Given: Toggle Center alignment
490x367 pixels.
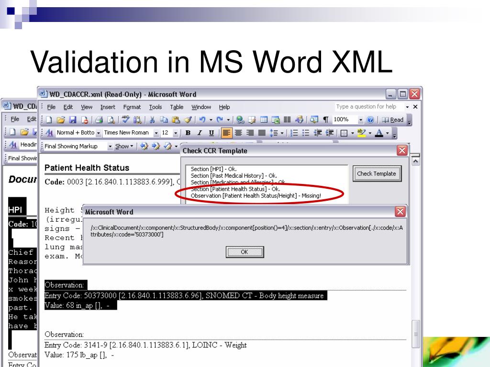Looking at the screenshot, I should pos(238,133).
